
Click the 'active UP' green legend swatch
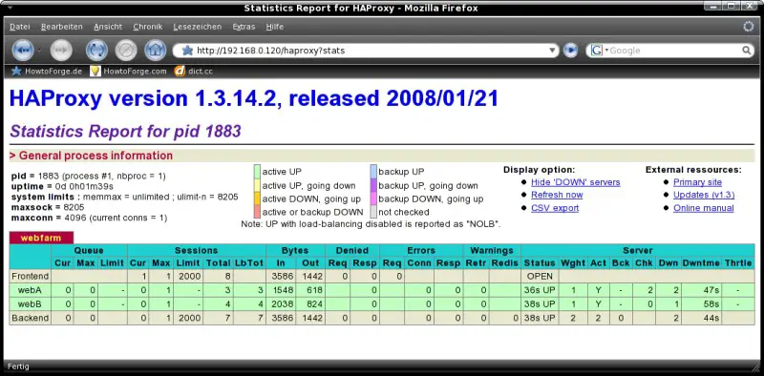[257, 172]
